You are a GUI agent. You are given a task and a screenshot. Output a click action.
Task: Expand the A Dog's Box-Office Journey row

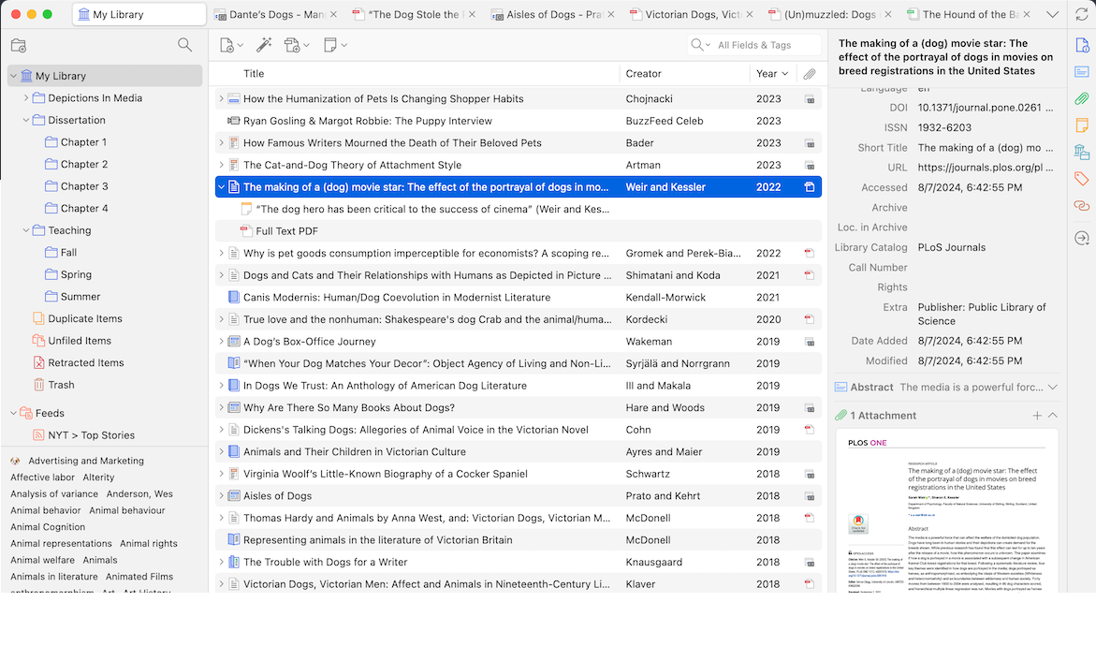coord(222,342)
